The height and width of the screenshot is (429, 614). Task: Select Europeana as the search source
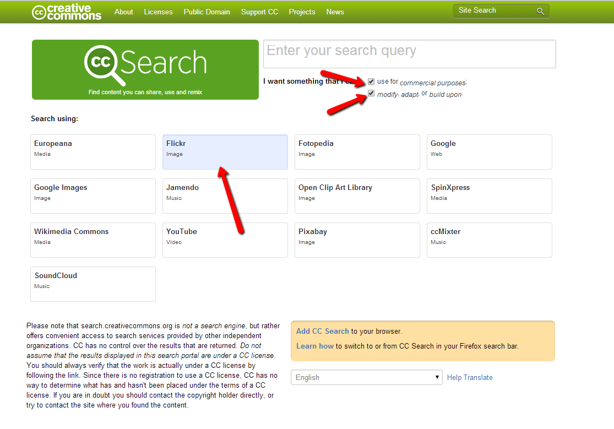93,152
